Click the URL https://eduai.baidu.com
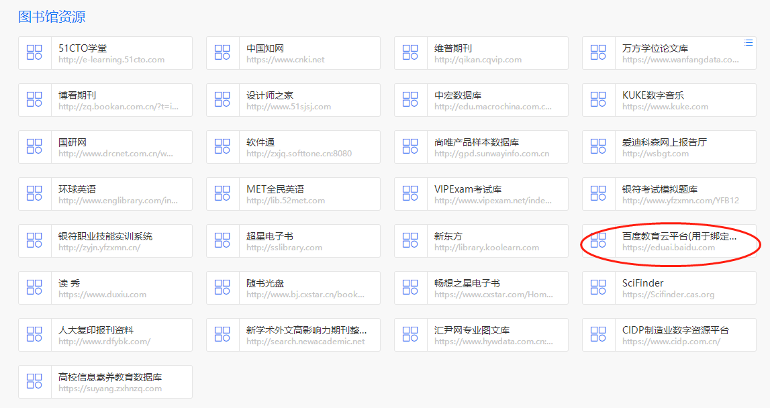 [669, 248]
